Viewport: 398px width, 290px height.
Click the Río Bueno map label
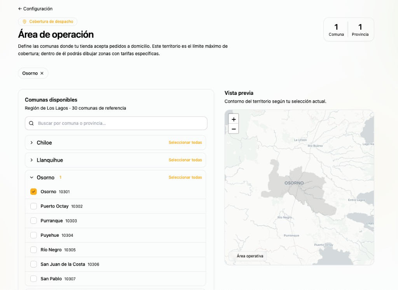tap(315, 146)
